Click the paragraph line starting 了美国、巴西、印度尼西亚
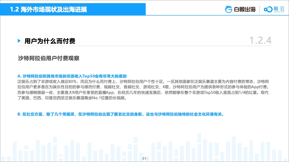This screenshot has width=289, height=162. [72, 98]
